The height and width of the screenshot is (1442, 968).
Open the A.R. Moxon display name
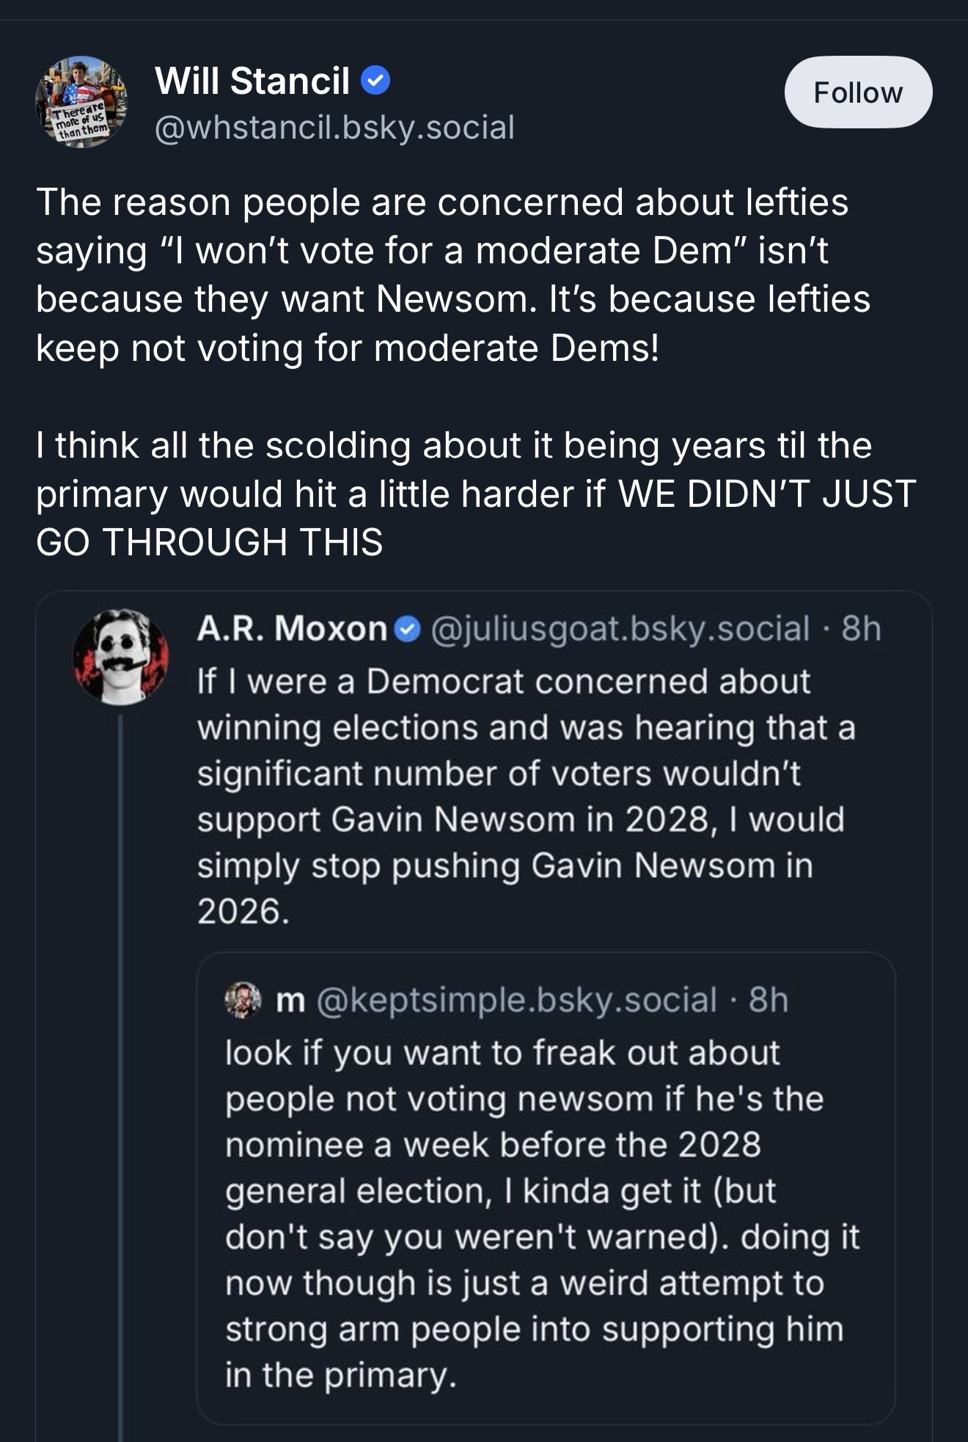click(291, 629)
